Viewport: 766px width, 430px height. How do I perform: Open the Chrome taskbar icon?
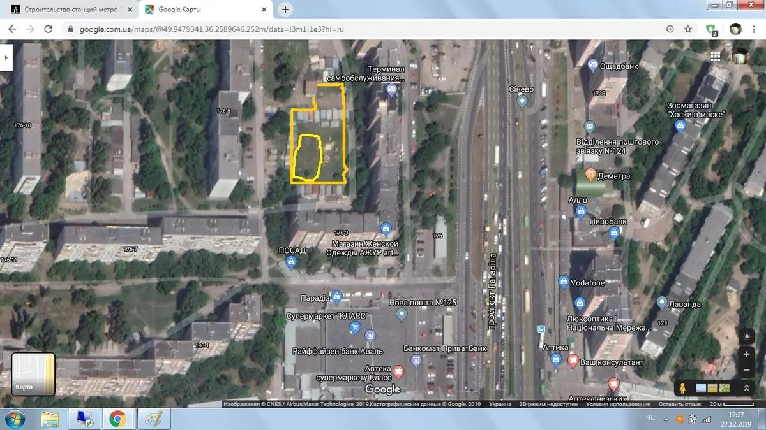[x=117, y=419]
